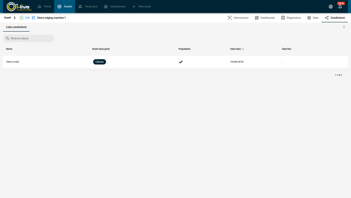Screen dimensions: 351x198
Task: Expand the Asset breadcrumb chevron
Action: (14, 18)
